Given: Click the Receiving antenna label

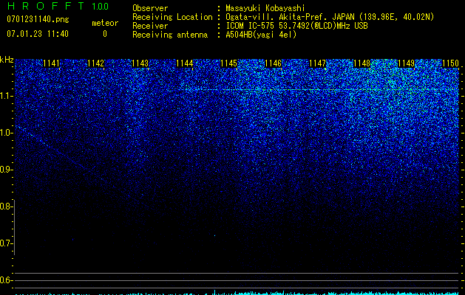Looking at the screenshot, I should click(x=170, y=35).
